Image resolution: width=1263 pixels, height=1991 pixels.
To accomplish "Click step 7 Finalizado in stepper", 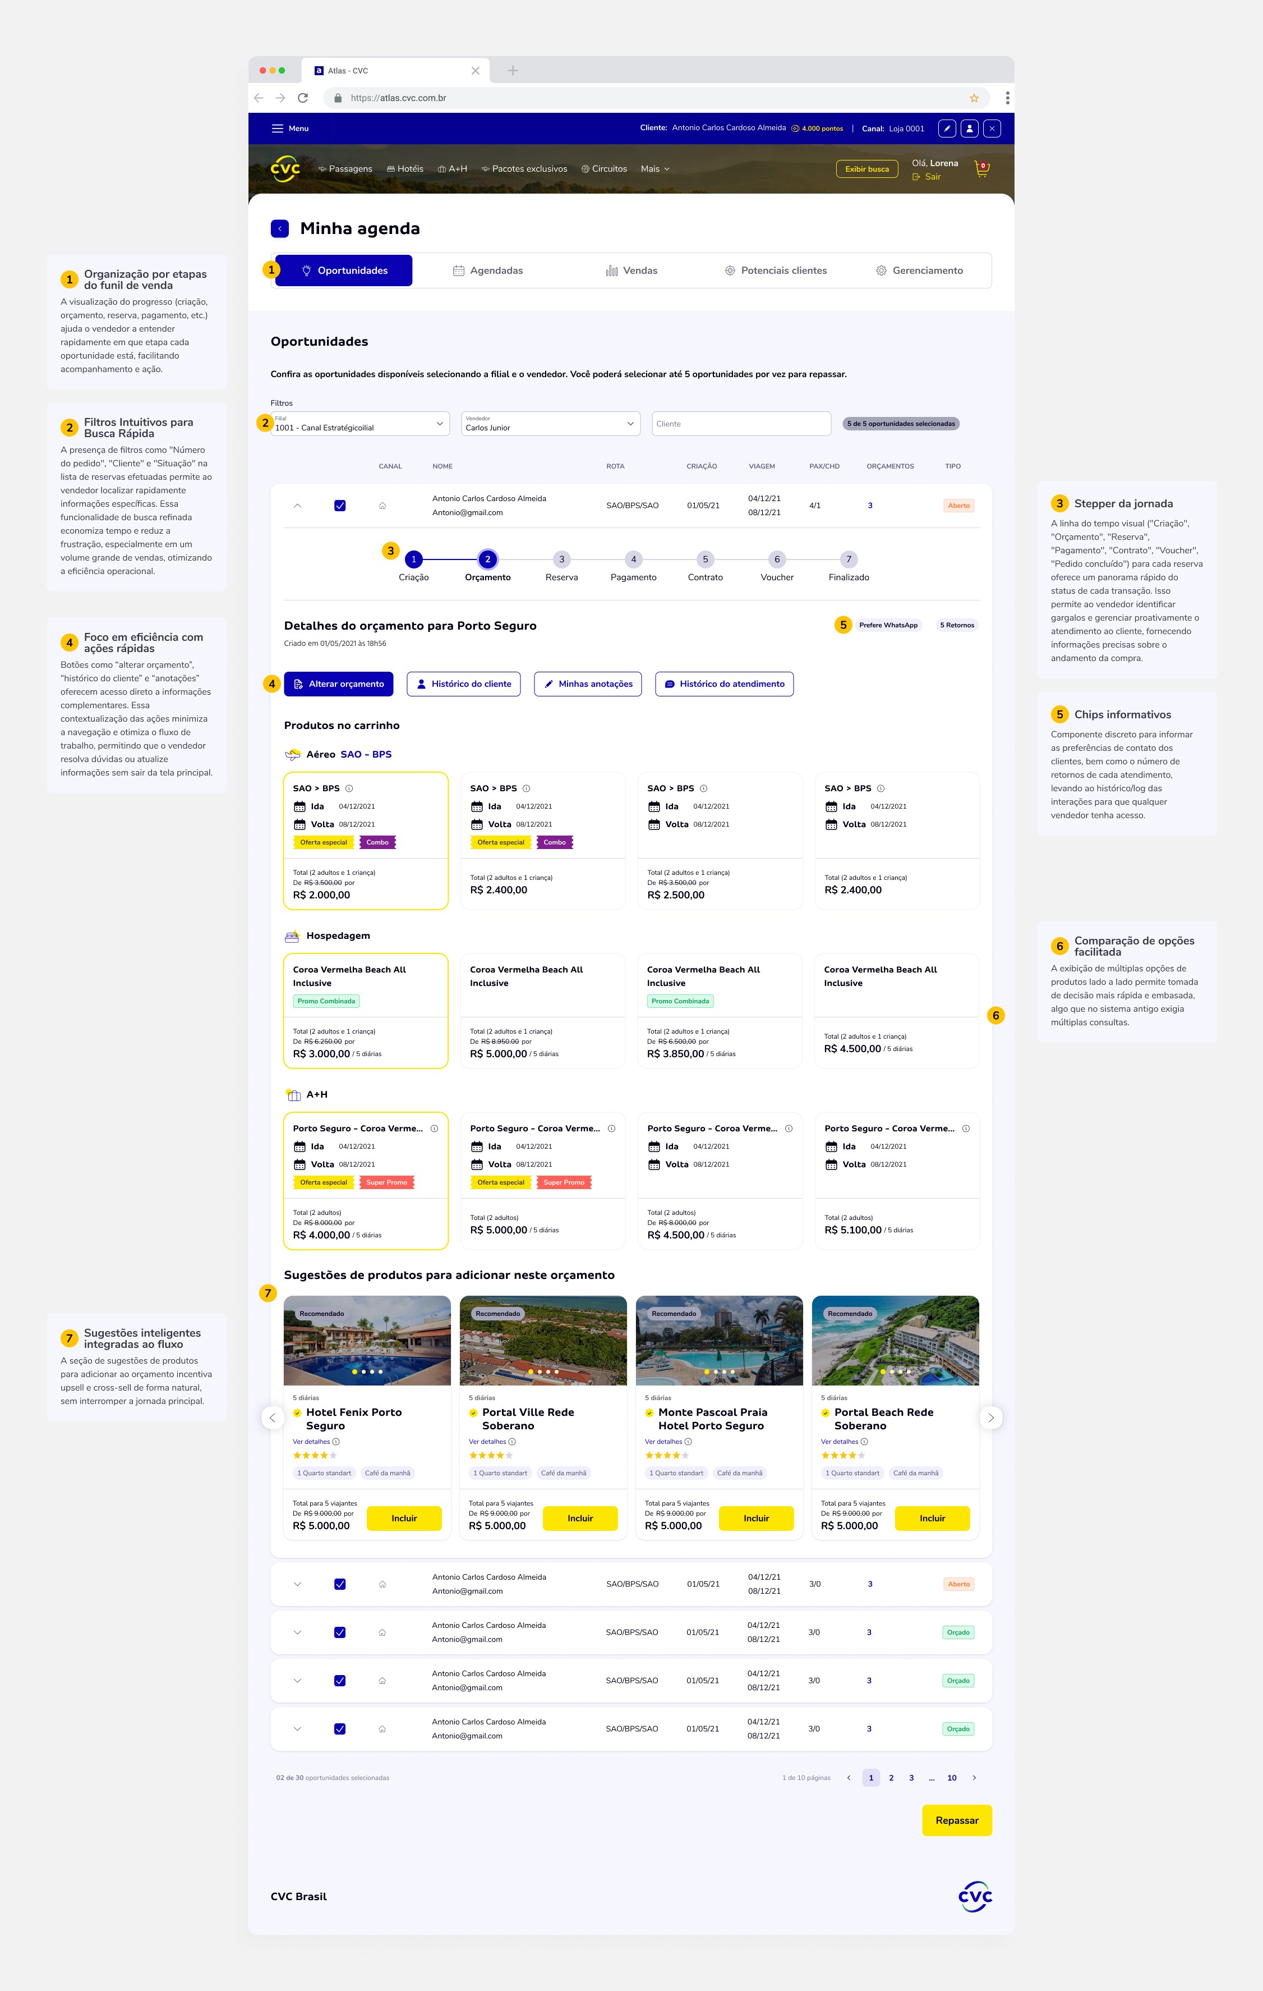I will tap(849, 560).
